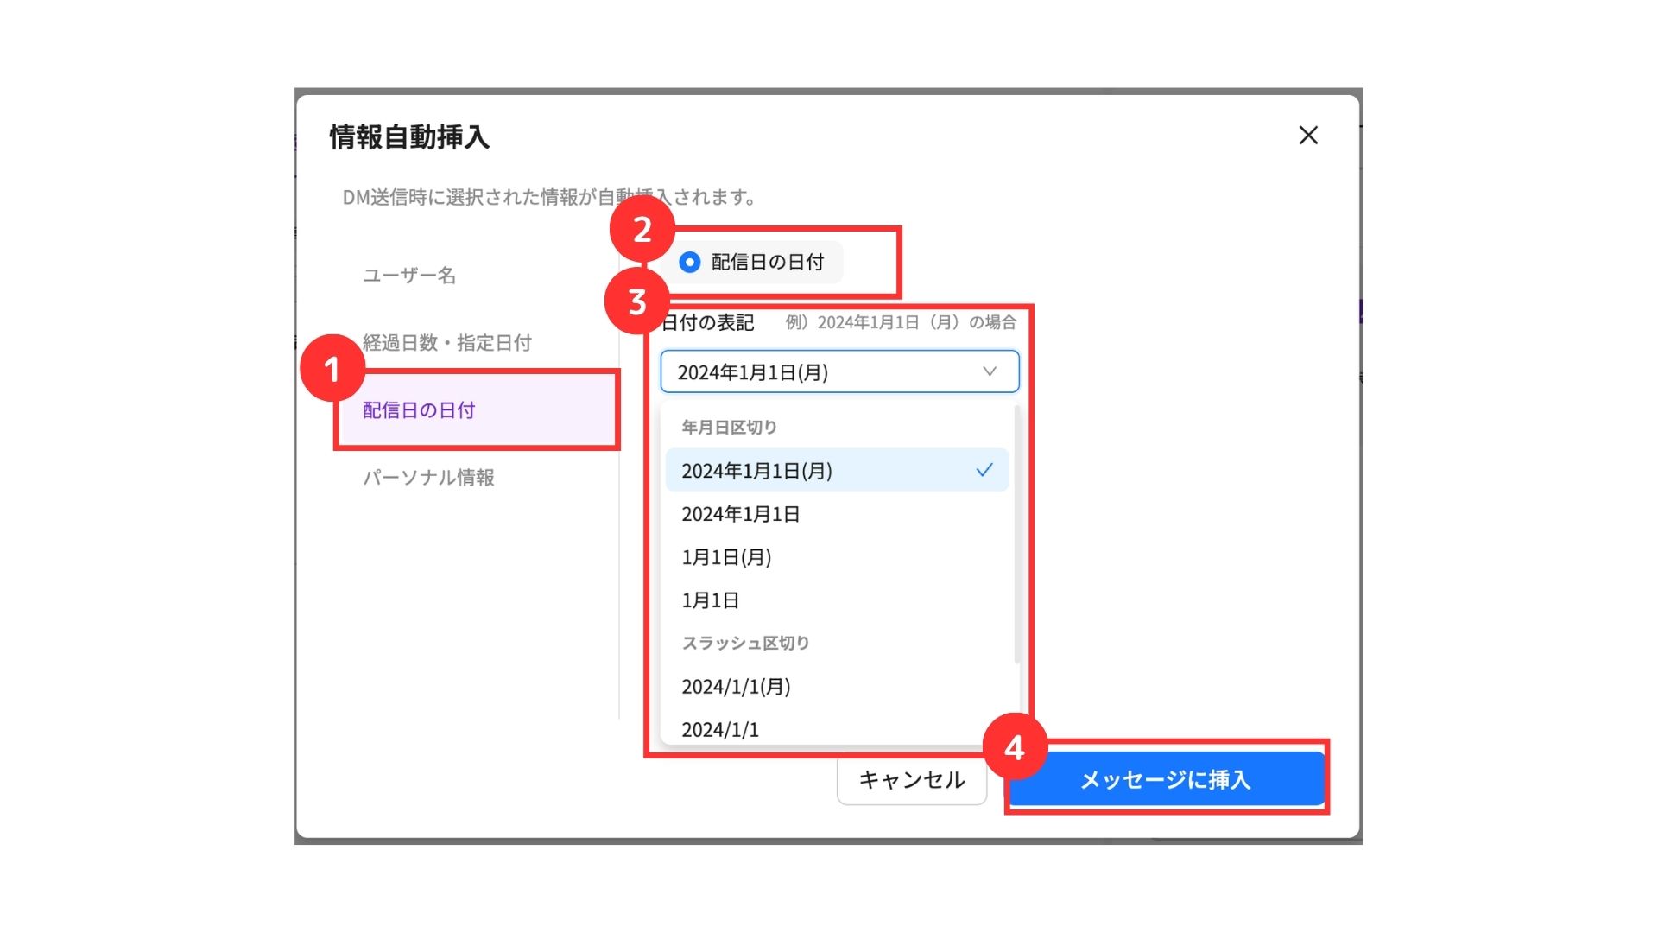Select the 配信日の日付 radio button

[x=689, y=262]
